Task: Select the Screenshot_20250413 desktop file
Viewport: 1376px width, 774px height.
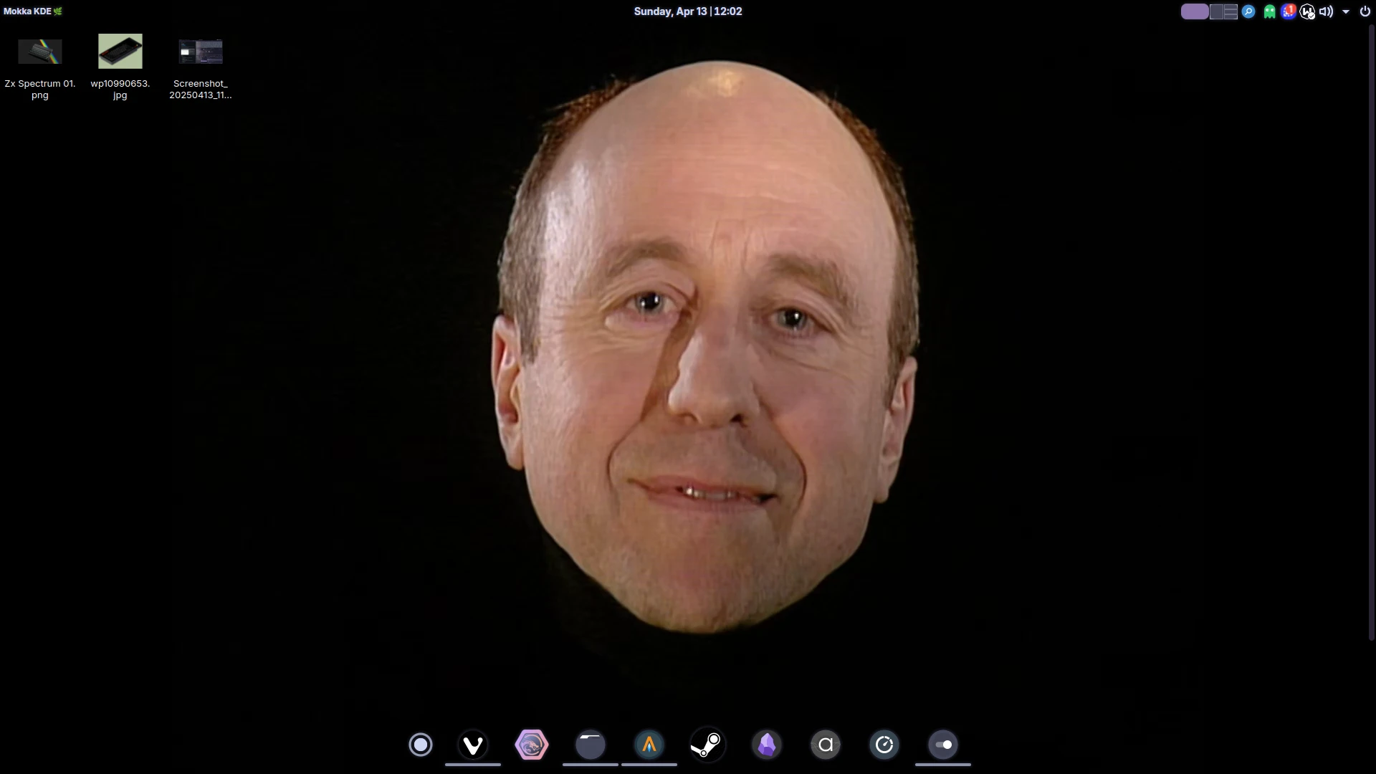Action: [201, 67]
